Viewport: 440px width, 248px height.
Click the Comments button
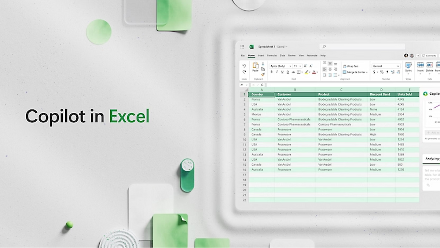(429, 55)
